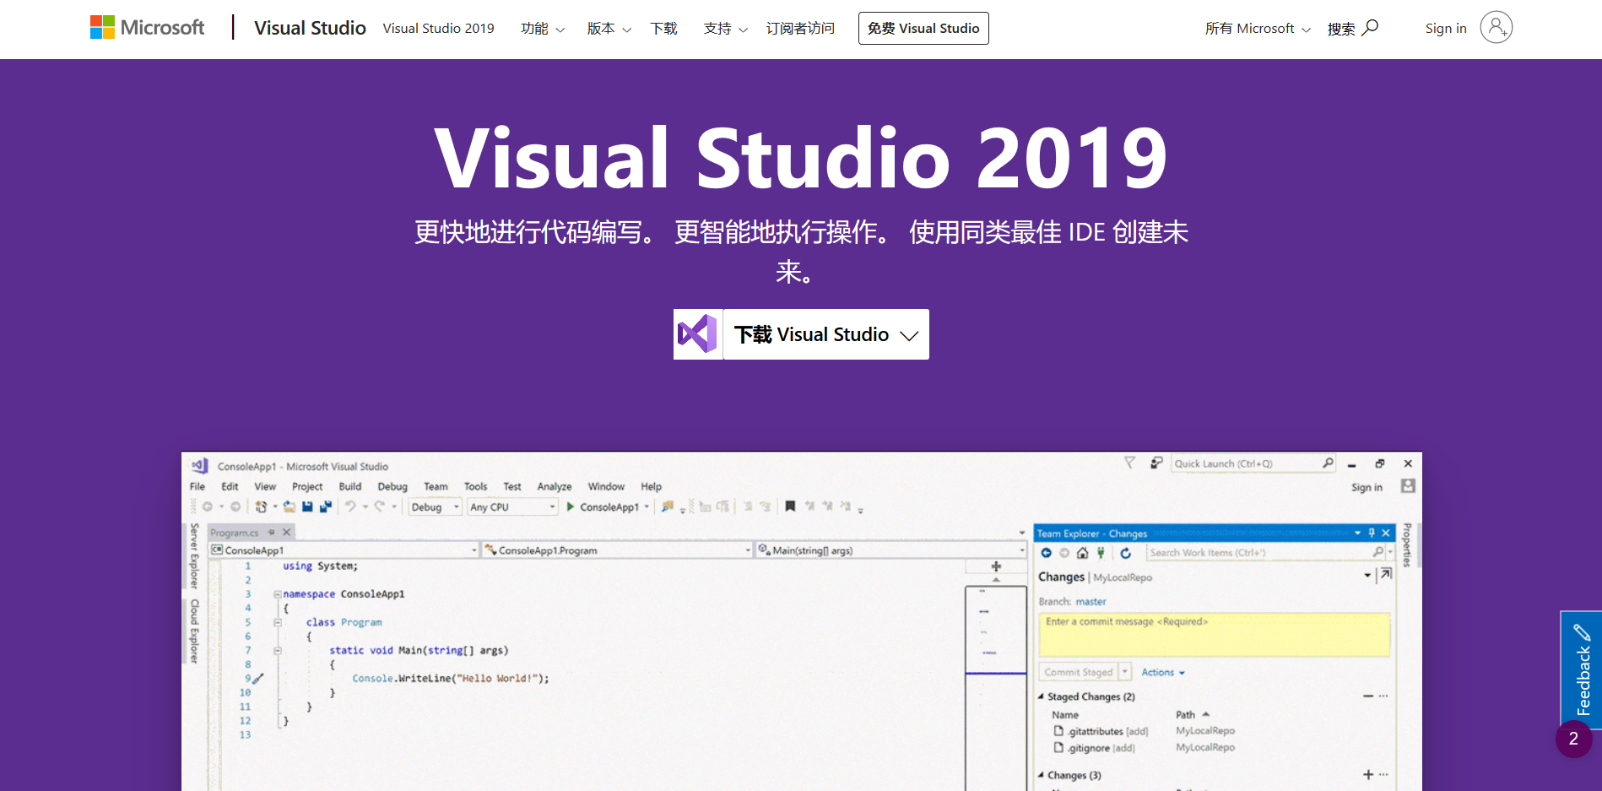
Task: Open the ConsoleApp1 project scope dropdown
Action: pyautogui.click(x=344, y=550)
